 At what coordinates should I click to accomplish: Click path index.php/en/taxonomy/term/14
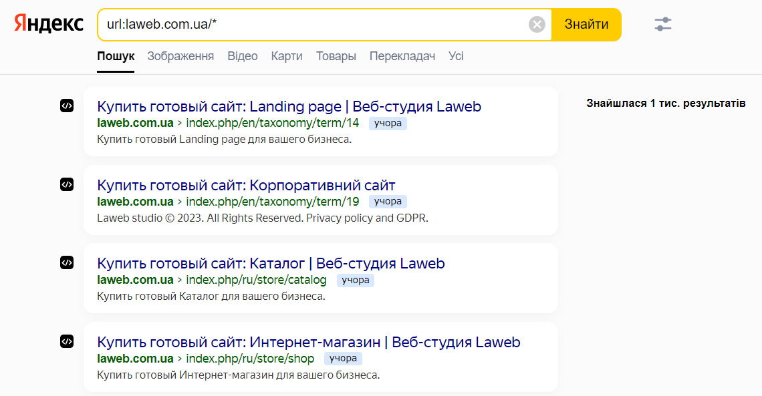pos(273,123)
